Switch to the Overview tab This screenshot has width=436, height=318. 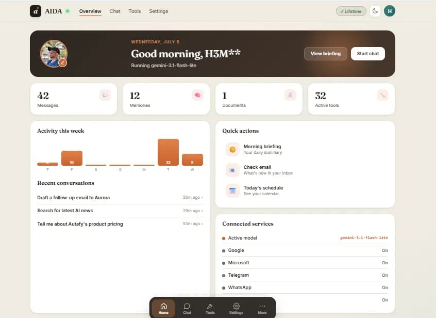pyautogui.click(x=90, y=11)
